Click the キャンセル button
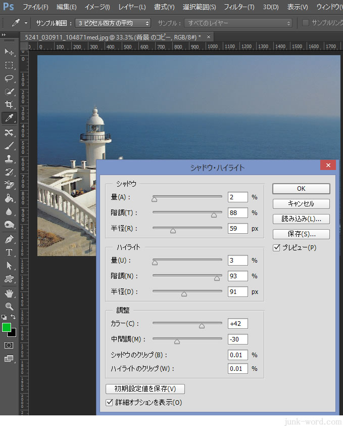Screen dimensions: 343x426 tap(301, 204)
